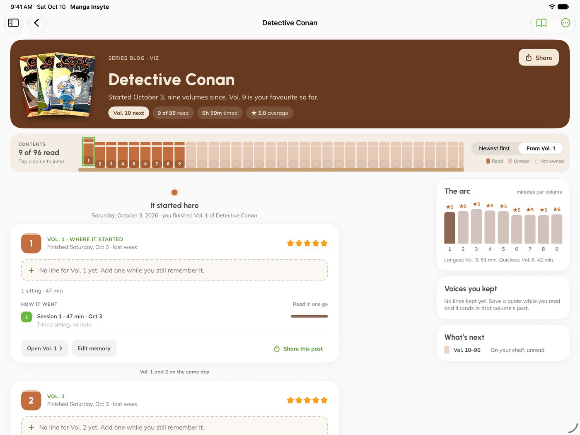Screen dimensions: 580x435
Task: Add a line for Vol. 1
Action: 174,270
